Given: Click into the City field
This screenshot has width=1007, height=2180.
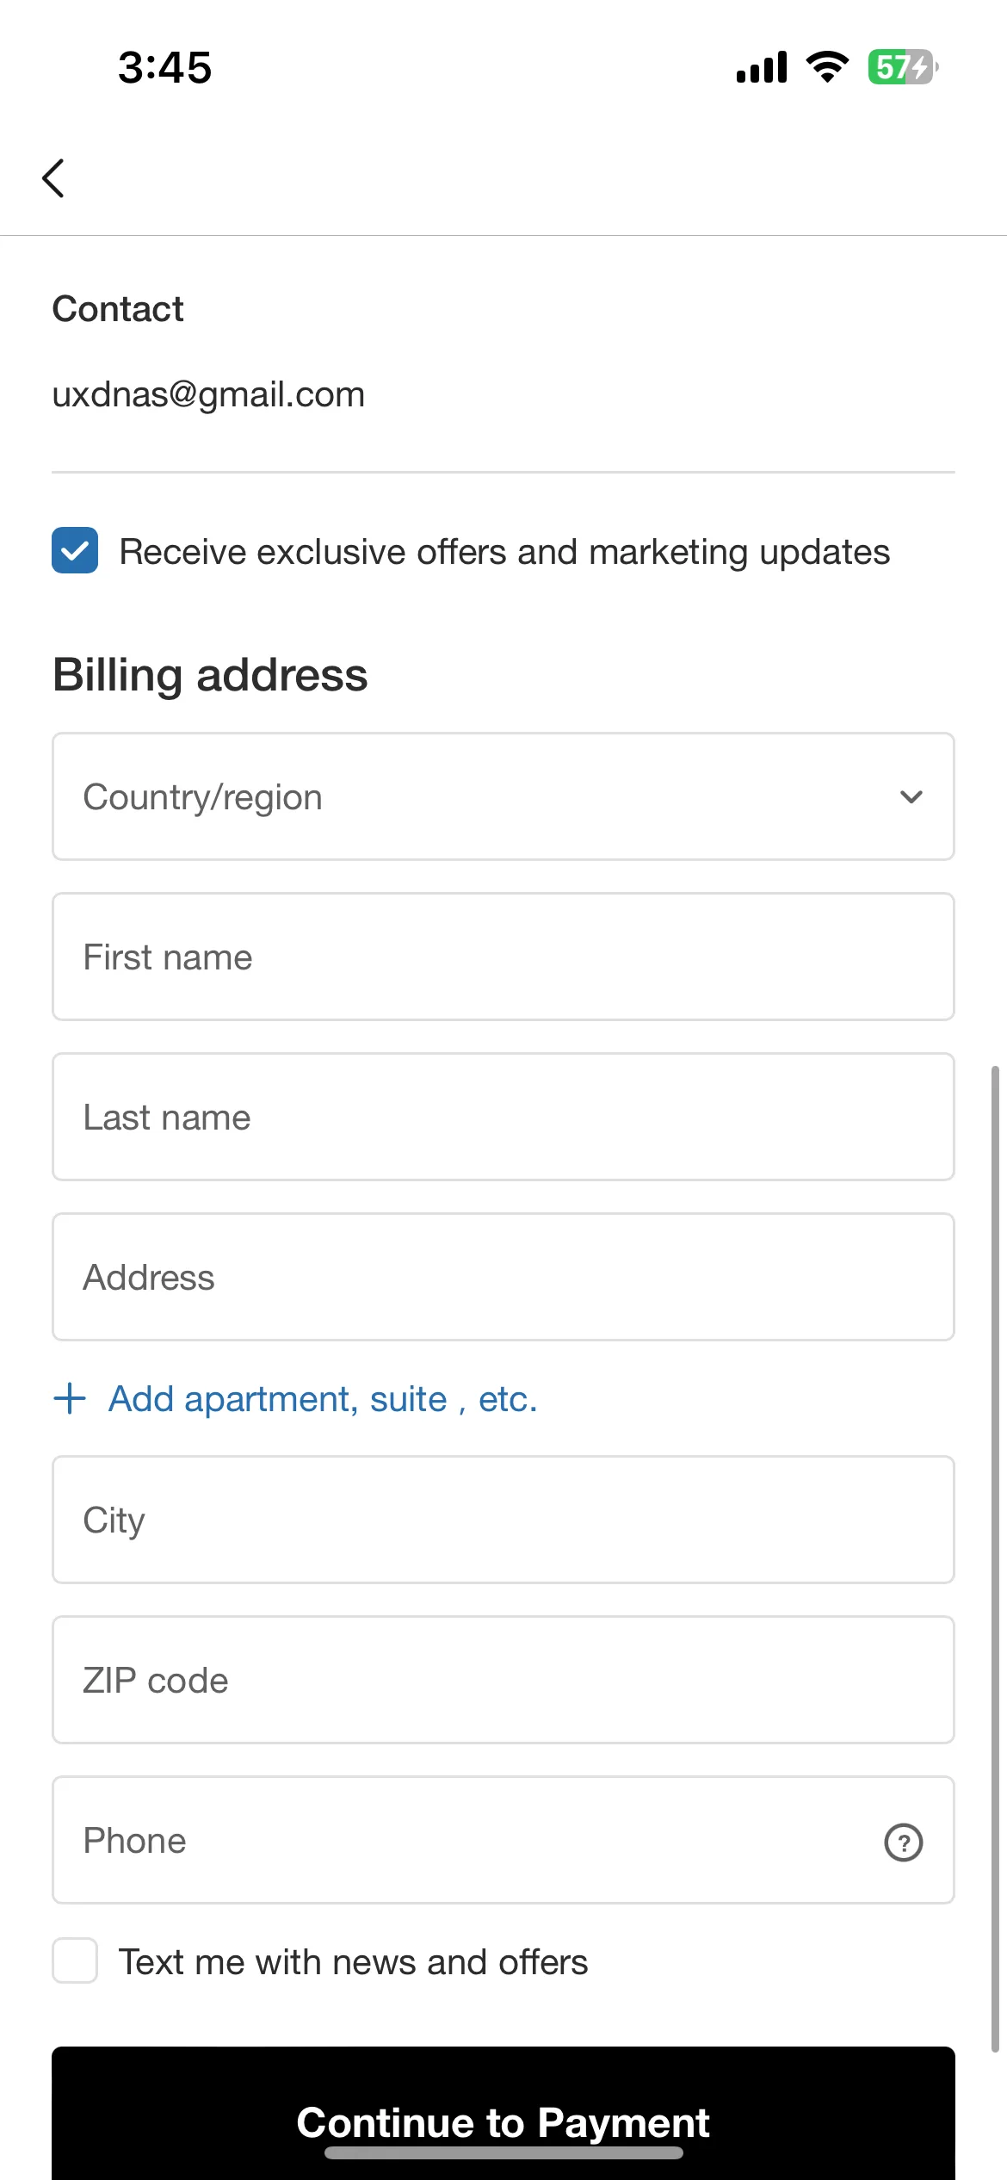Looking at the screenshot, I should (x=504, y=1520).
